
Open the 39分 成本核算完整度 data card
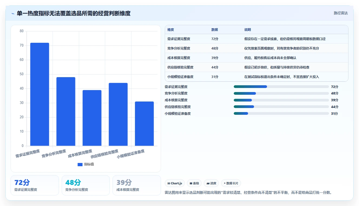(x=137, y=185)
